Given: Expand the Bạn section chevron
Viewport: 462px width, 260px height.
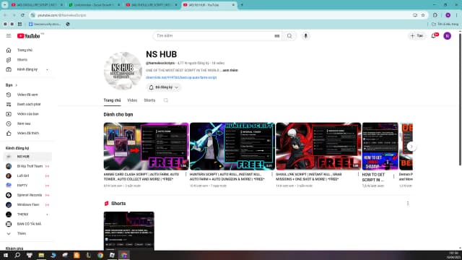Looking at the screenshot, I should pos(16,85).
